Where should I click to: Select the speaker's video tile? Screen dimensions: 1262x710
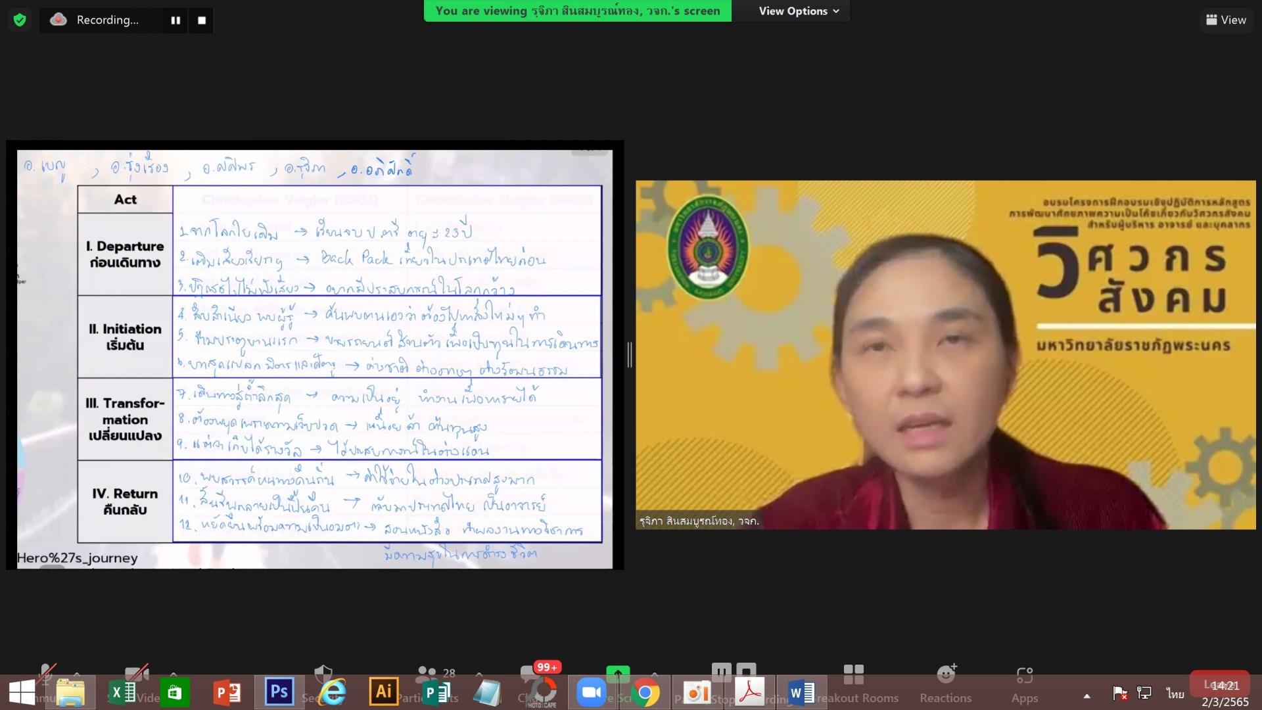click(945, 355)
